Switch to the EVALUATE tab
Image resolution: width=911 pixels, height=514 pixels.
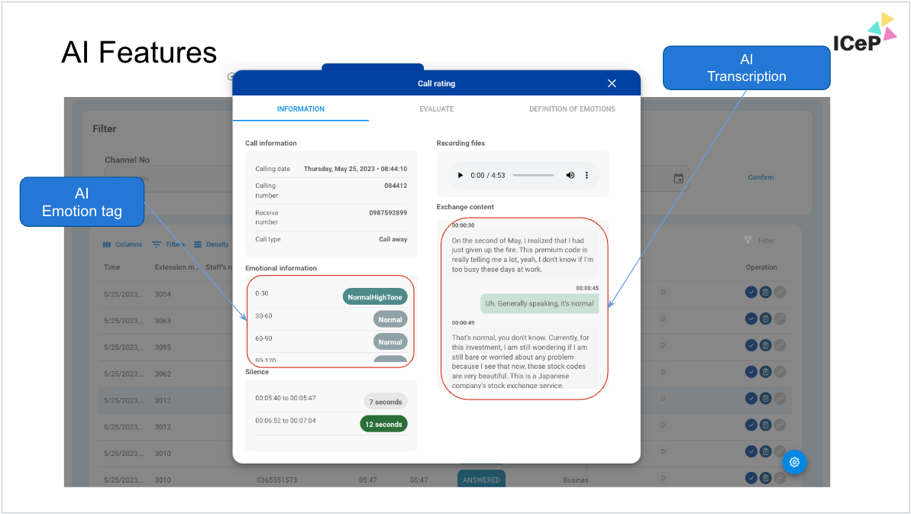coord(436,109)
